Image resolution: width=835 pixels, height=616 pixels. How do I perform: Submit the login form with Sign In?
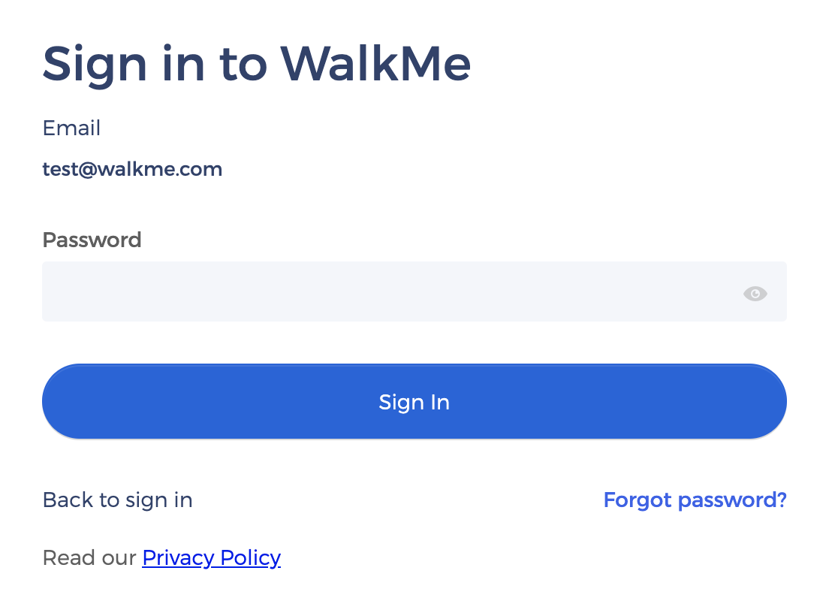pyautogui.click(x=414, y=402)
